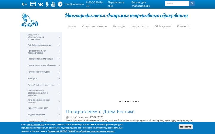The image size is (215, 134).
Task: Click the Дата публикации: 12.06.2026 text
Action: pyautogui.click(x=85, y=117)
